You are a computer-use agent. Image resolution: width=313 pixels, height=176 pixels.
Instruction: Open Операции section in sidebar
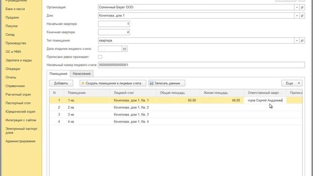point(13,69)
